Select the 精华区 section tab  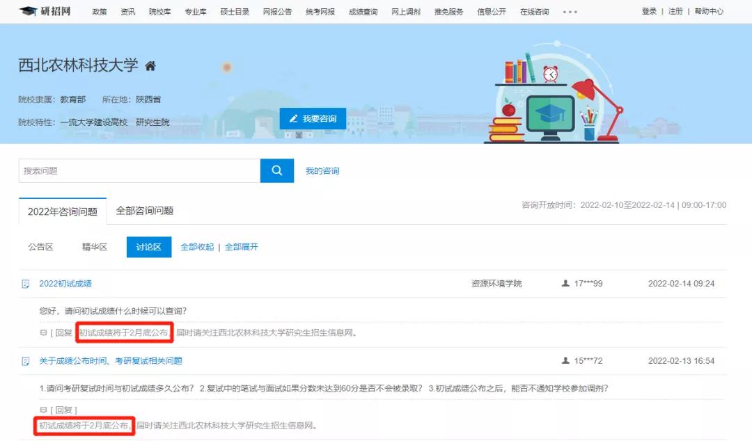[x=95, y=246]
